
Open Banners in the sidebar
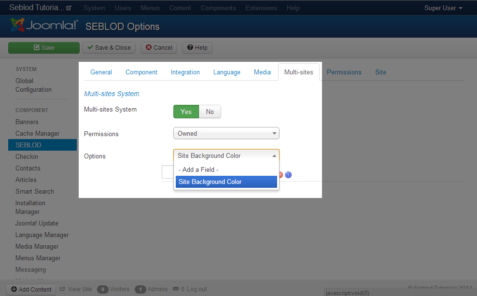click(27, 122)
